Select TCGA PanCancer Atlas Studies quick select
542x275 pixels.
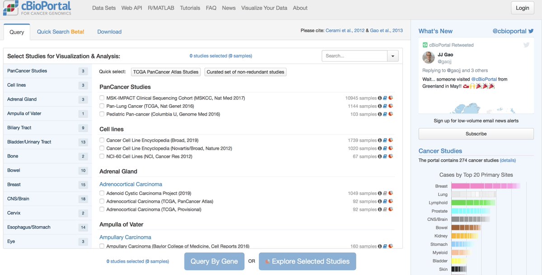click(x=166, y=72)
